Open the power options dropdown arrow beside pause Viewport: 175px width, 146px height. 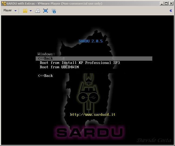31,11
